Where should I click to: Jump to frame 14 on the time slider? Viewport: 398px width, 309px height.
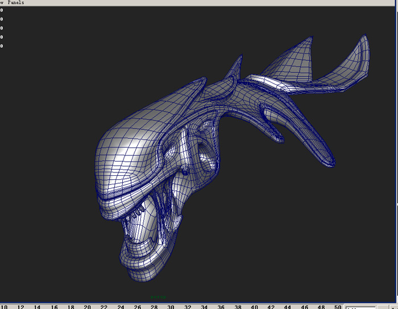(x=37, y=307)
